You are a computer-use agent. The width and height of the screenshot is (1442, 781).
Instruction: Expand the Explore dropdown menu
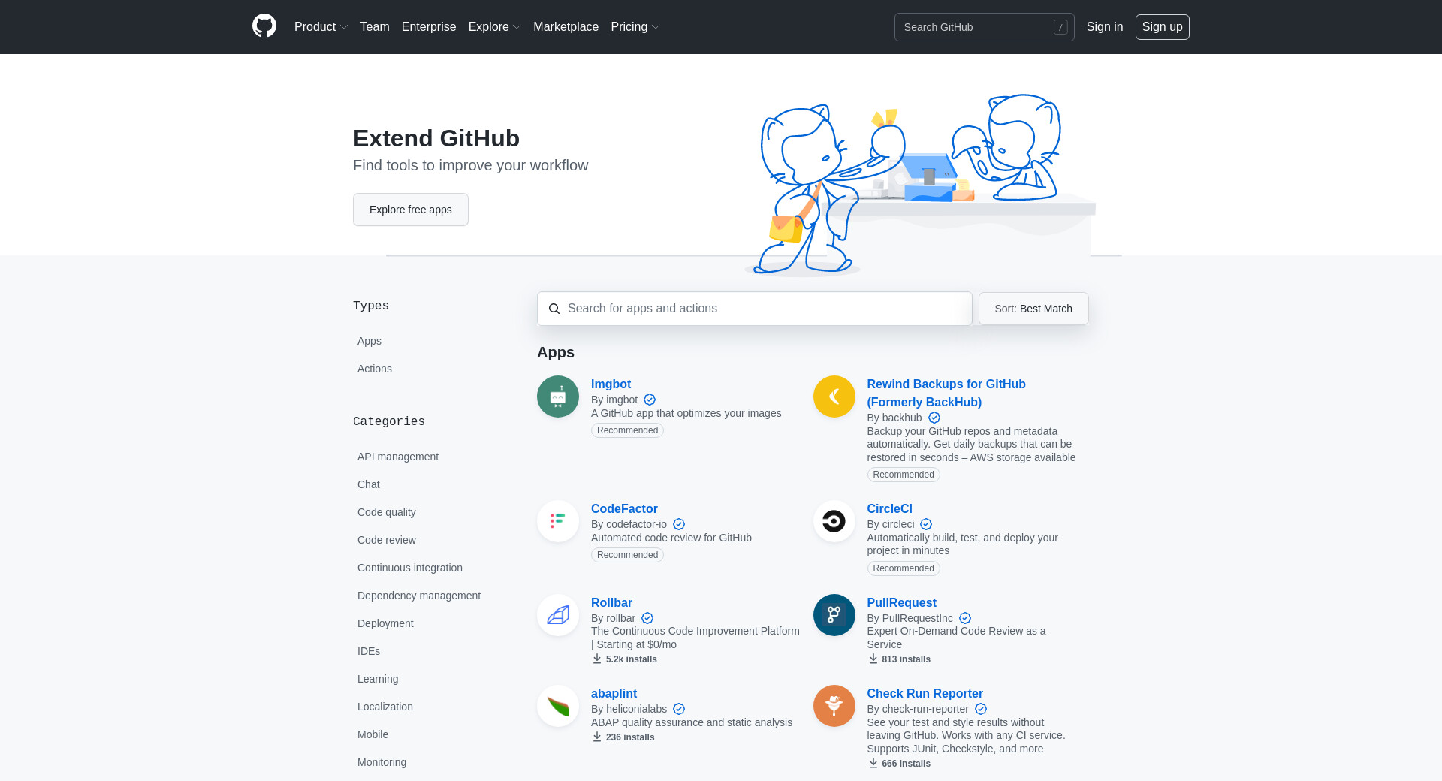(494, 27)
